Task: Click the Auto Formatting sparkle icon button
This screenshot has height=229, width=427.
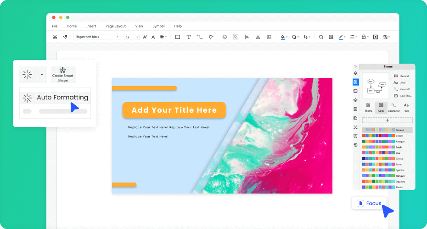Action: pyautogui.click(x=27, y=75)
